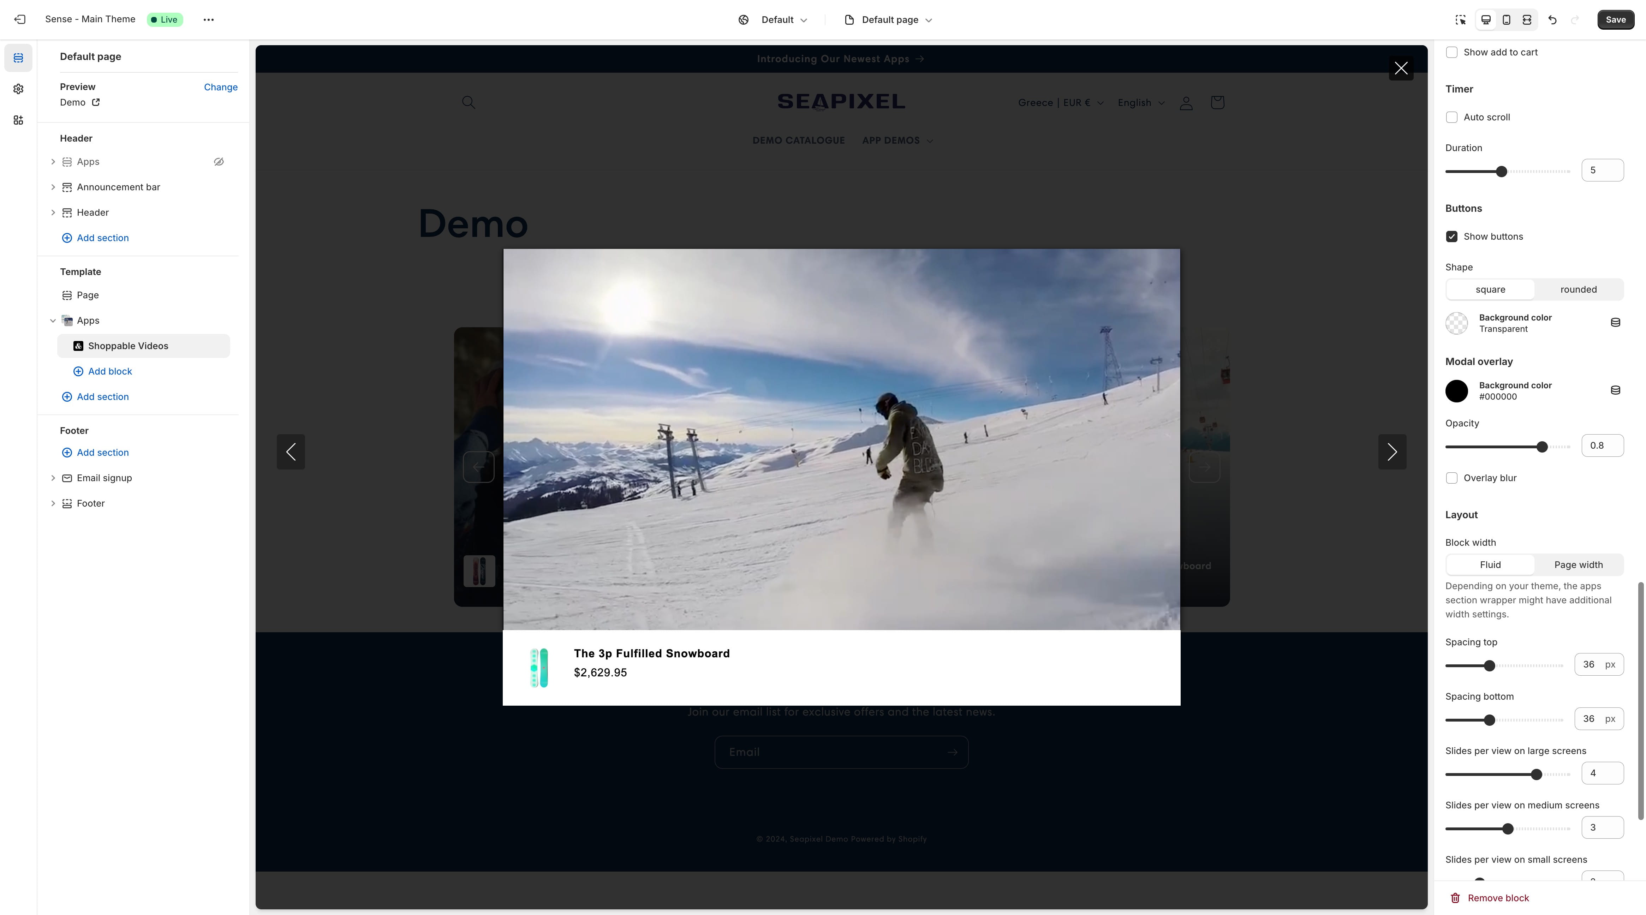Exit the theme editor via back icon
This screenshot has width=1646, height=915.
(20, 19)
